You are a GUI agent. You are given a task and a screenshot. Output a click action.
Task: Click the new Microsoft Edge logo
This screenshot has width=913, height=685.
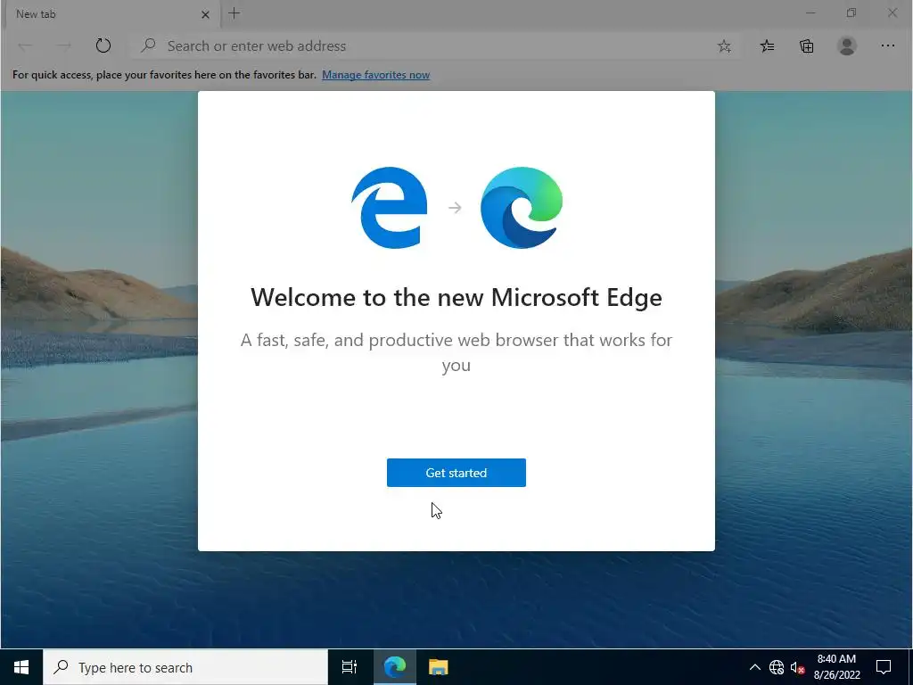521,207
